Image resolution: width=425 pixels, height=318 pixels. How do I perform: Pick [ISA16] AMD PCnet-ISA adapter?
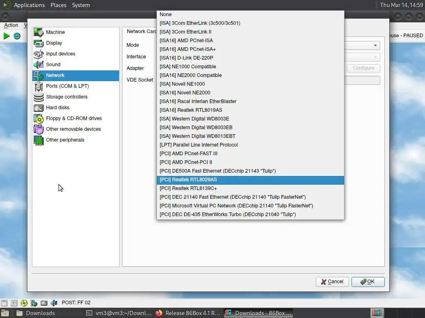point(250,41)
